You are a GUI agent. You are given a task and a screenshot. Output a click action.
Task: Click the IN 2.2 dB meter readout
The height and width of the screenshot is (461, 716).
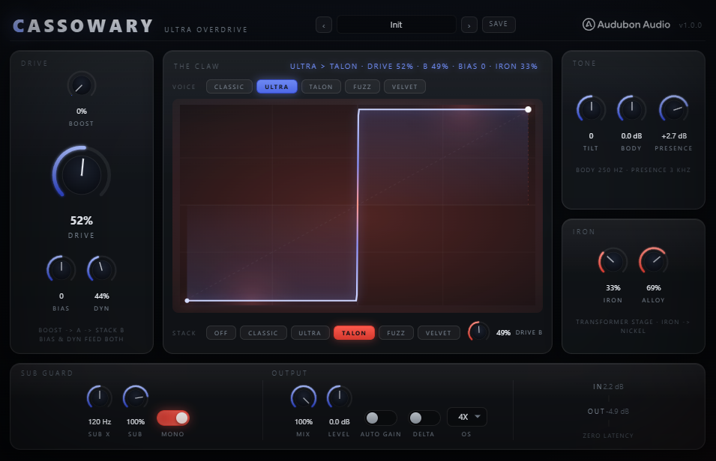coord(608,387)
